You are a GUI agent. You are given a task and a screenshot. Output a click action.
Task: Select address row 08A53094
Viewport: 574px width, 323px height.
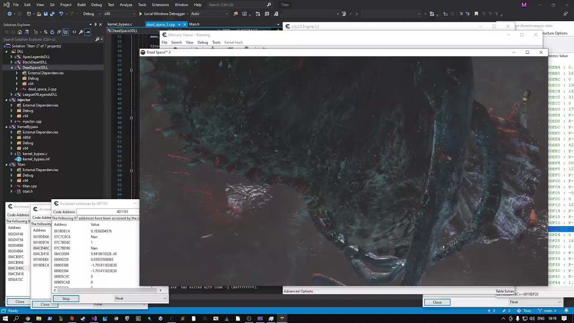pos(96,254)
